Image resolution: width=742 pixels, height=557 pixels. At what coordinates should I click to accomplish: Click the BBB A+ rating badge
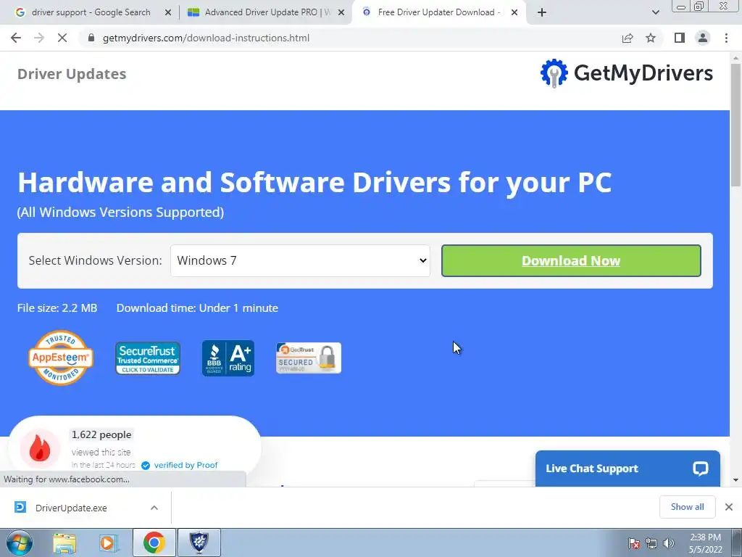(228, 358)
